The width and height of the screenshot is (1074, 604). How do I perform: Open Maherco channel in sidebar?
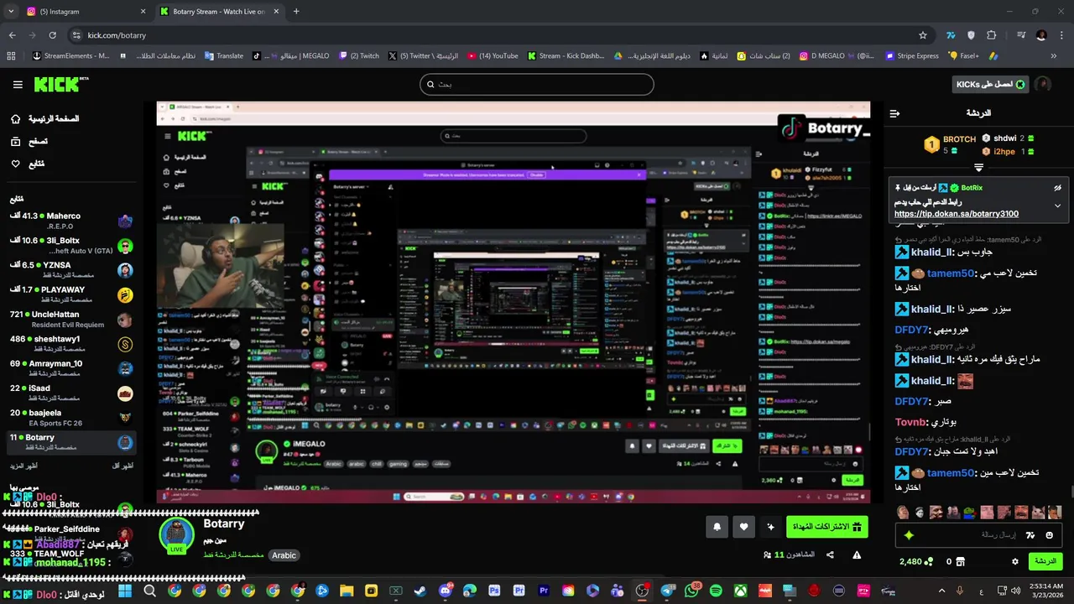pos(71,221)
